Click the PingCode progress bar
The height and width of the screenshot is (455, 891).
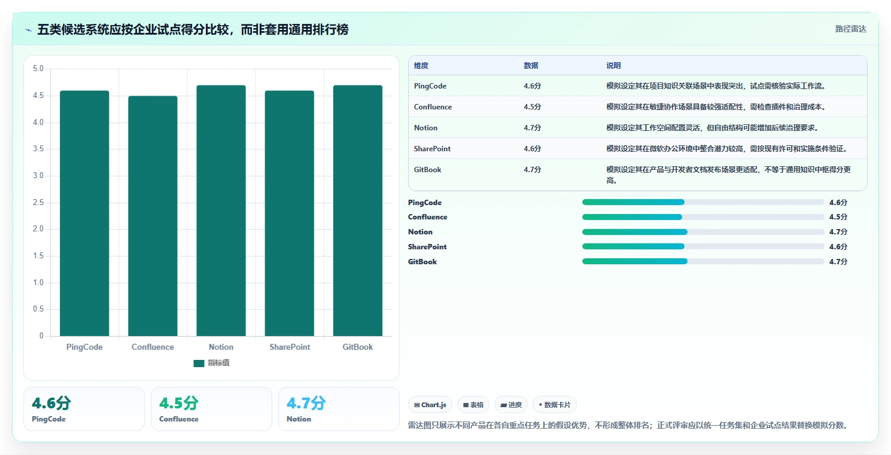tap(703, 202)
